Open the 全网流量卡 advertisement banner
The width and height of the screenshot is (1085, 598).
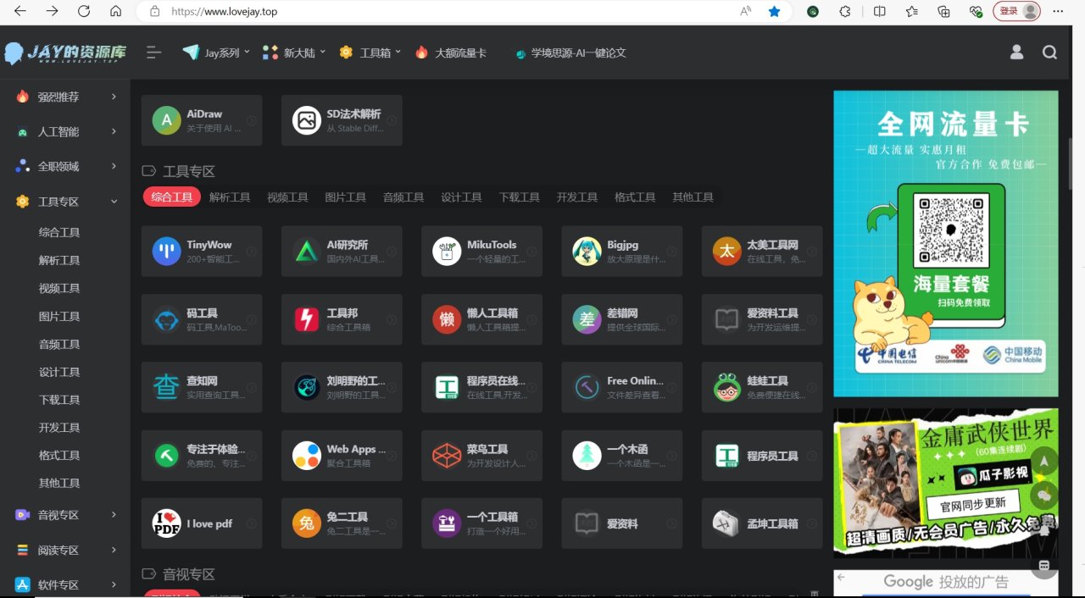946,244
